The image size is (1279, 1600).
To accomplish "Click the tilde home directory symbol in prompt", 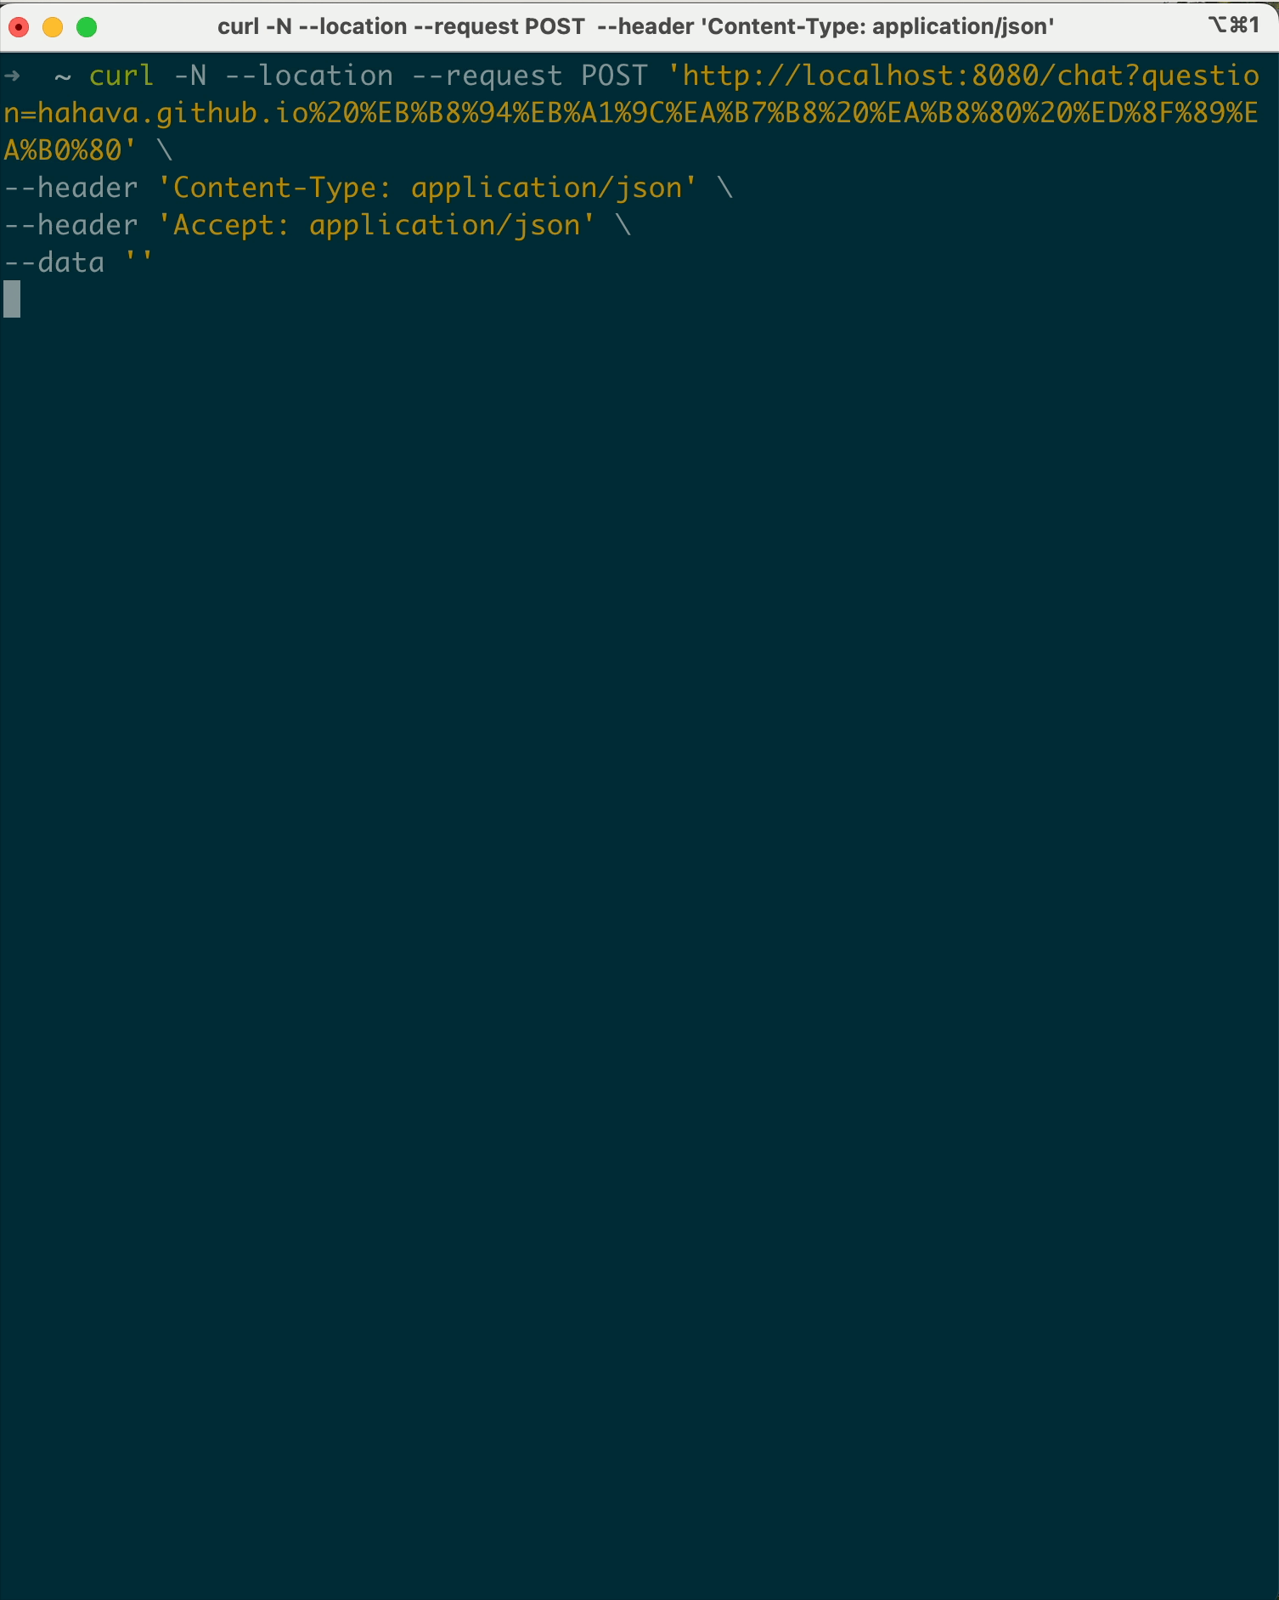I will pos(63,77).
